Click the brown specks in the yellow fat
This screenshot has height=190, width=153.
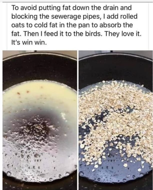[23, 93]
